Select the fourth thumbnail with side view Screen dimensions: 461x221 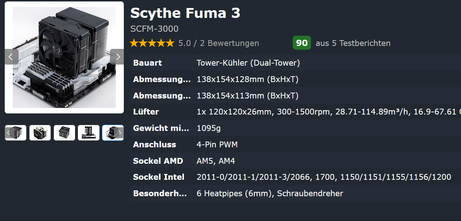tap(88, 133)
